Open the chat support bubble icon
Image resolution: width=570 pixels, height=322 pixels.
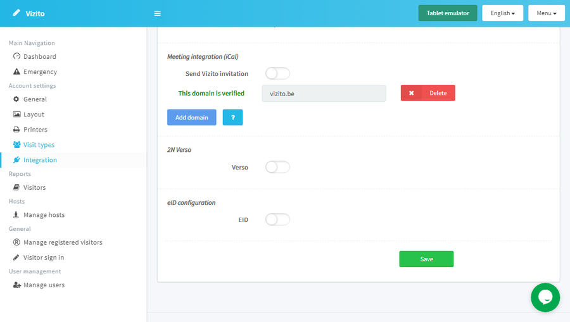pos(545,297)
